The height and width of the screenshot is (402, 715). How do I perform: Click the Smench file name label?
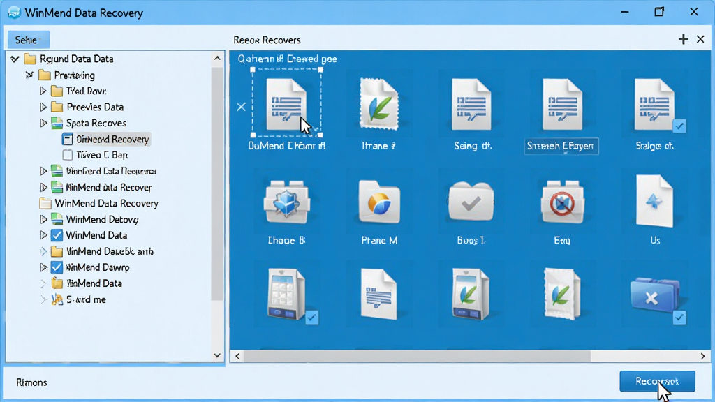coord(561,146)
